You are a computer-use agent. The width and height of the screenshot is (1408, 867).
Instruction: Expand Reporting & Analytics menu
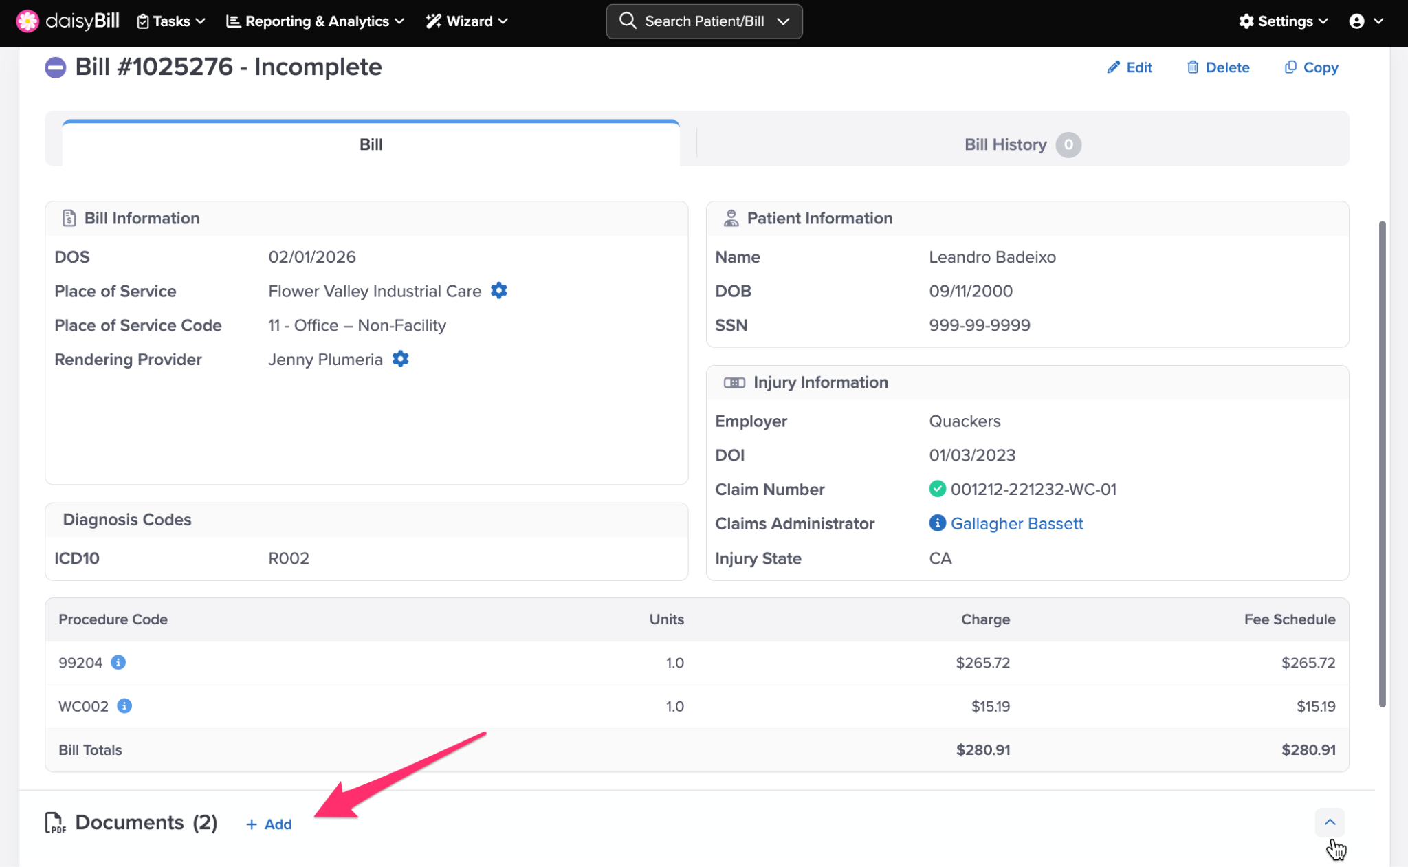[315, 21]
